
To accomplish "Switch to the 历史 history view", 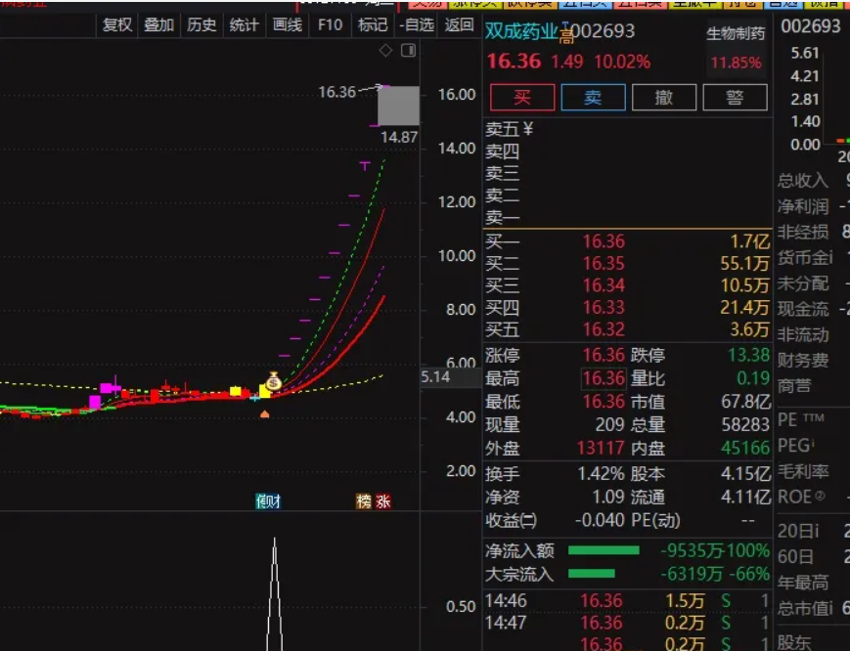I will [201, 24].
